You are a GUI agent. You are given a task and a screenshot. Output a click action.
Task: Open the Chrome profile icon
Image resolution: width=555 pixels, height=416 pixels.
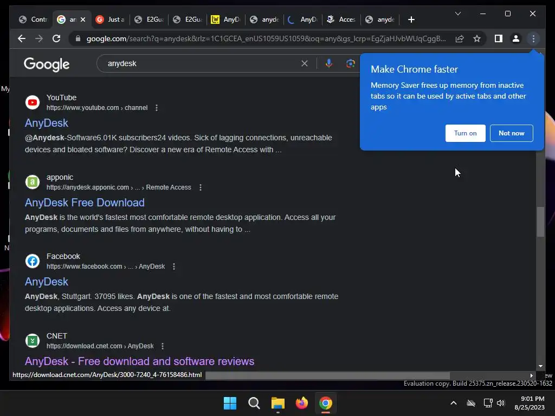516,38
